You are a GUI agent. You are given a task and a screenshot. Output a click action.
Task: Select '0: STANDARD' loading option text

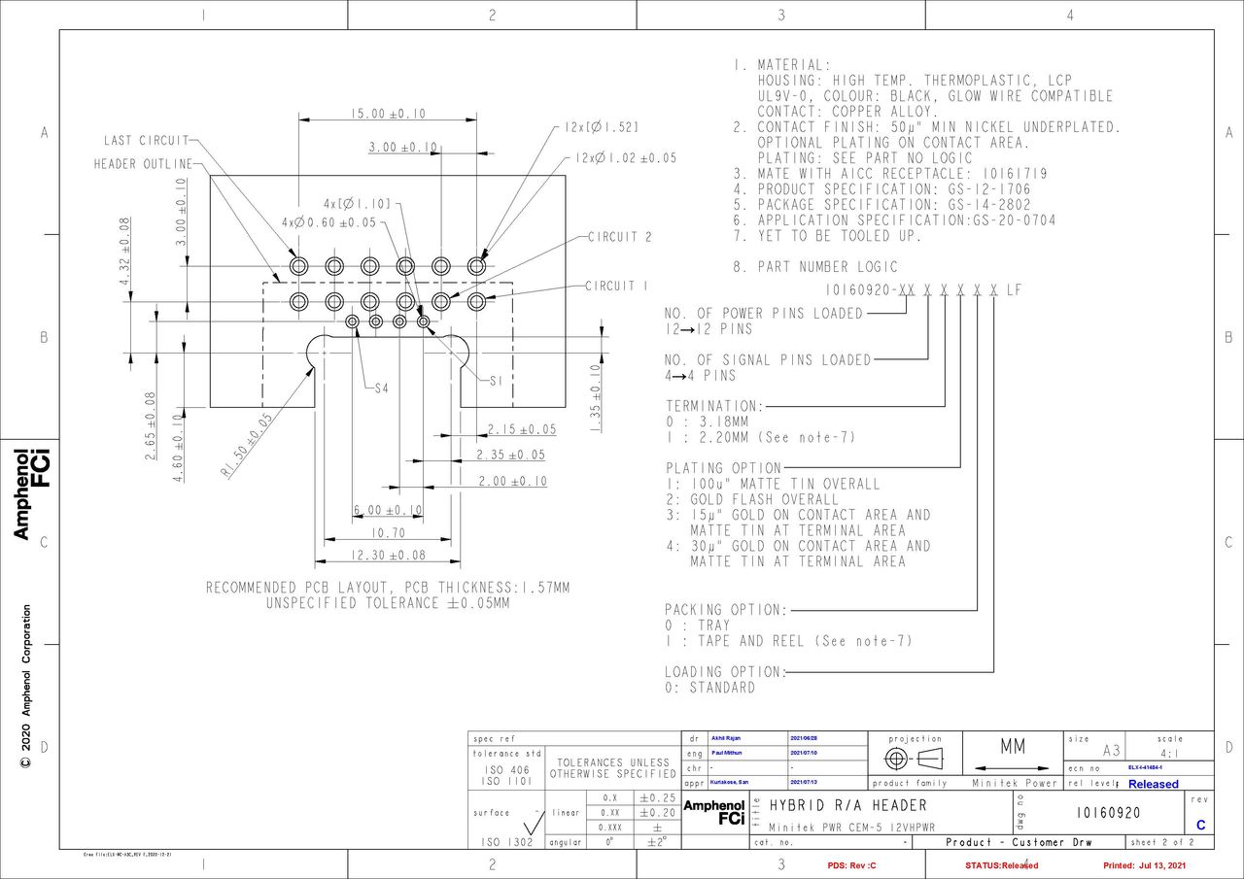pos(709,688)
